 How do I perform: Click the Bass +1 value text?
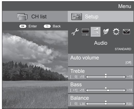(x=74, y=90)
